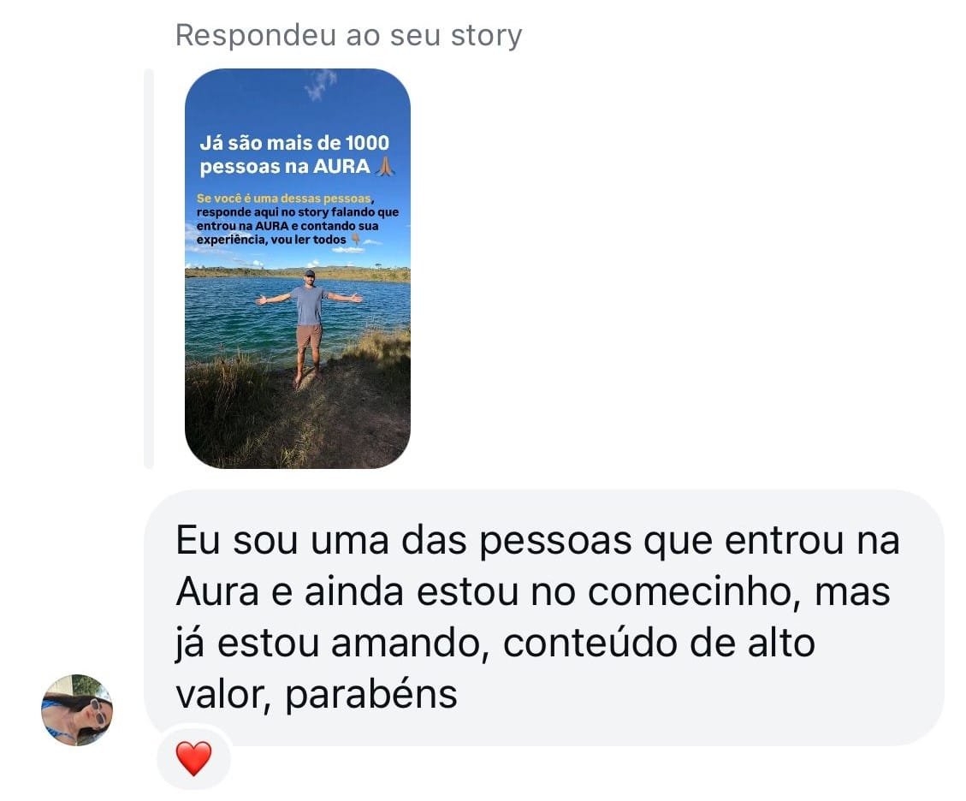Click the word 'parabéns' in the message
The width and height of the screenshot is (966, 801).
[370, 694]
